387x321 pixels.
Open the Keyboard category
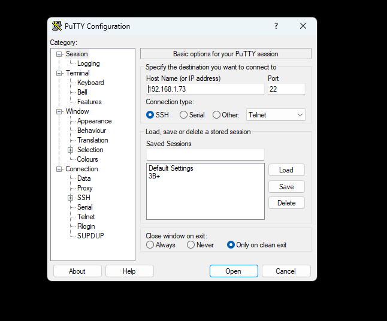coord(90,83)
